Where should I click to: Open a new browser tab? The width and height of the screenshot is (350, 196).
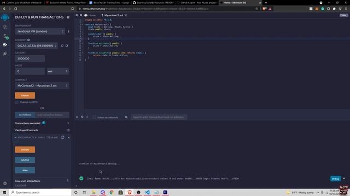pos(266,3)
